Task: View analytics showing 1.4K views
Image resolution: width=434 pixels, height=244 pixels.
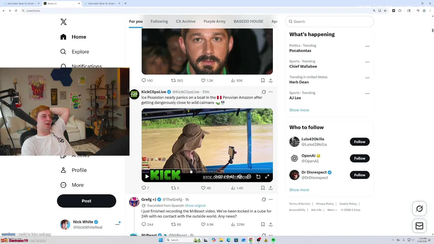Action: click(x=237, y=188)
